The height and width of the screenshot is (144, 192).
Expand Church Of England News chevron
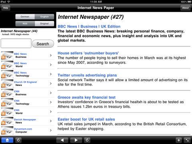(51, 84)
